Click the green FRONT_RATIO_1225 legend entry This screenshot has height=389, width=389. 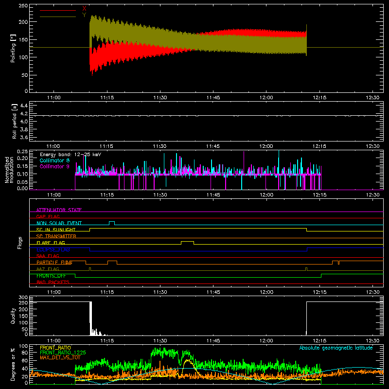point(63,353)
